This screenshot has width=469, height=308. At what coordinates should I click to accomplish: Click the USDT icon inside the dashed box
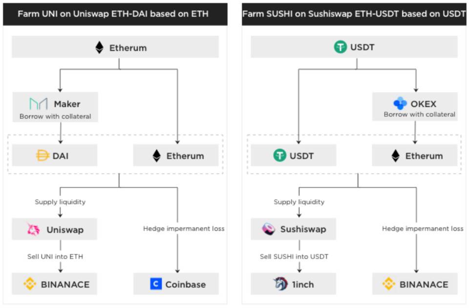pyautogui.click(x=279, y=156)
